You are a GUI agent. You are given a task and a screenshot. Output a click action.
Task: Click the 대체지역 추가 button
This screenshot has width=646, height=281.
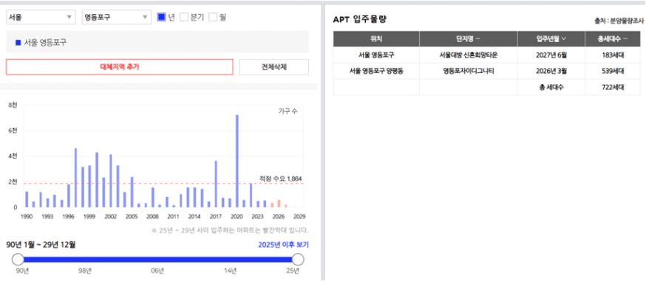120,67
